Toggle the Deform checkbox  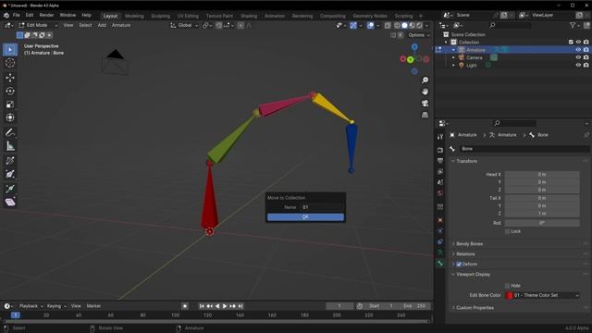tap(459, 265)
